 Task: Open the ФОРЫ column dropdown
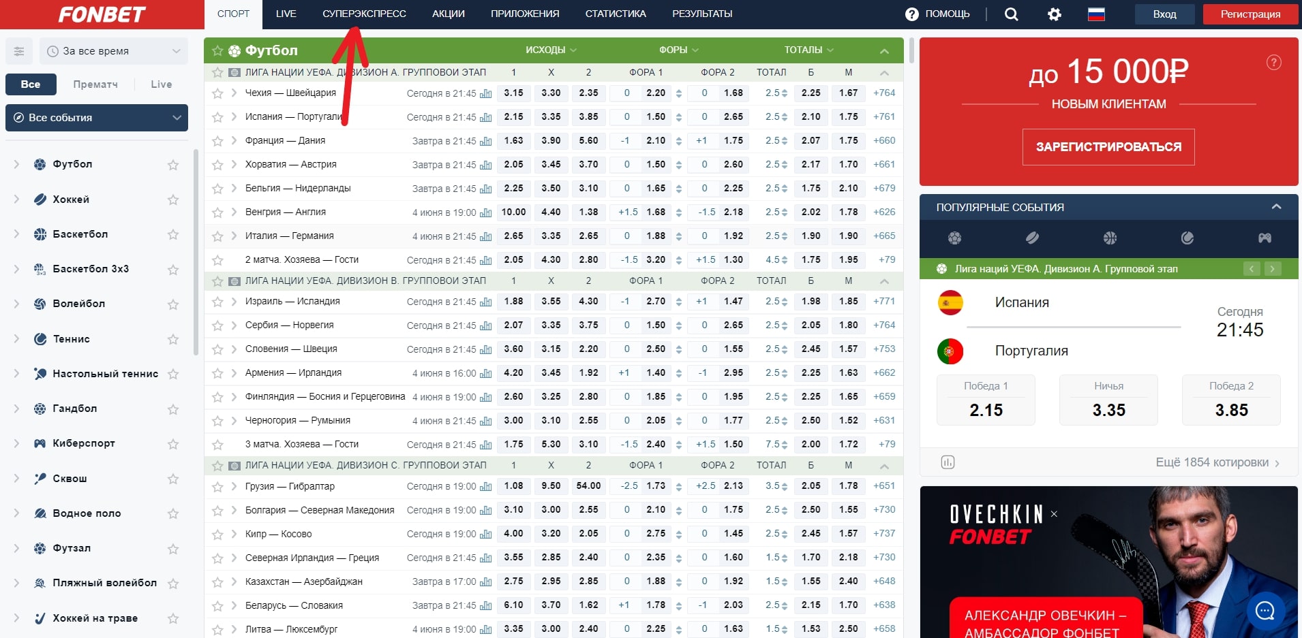click(x=679, y=50)
